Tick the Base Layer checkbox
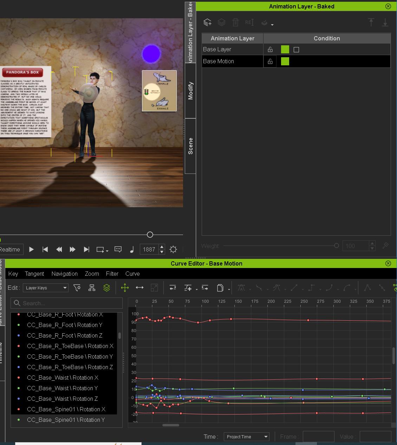397x445 pixels. point(296,50)
